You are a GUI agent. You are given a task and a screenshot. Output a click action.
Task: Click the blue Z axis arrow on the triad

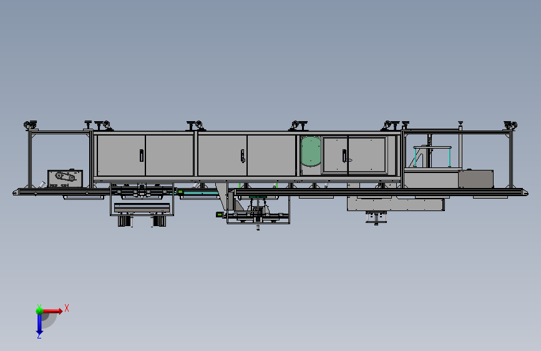(x=39, y=325)
